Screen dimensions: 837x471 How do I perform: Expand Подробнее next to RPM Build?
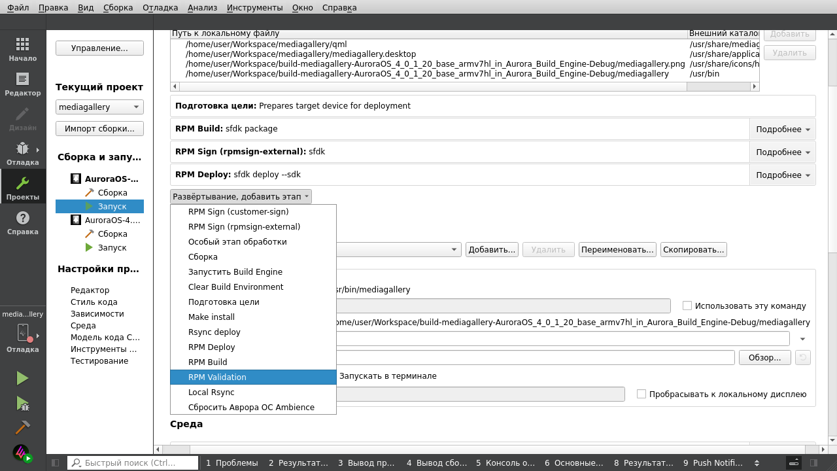click(783, 128)
